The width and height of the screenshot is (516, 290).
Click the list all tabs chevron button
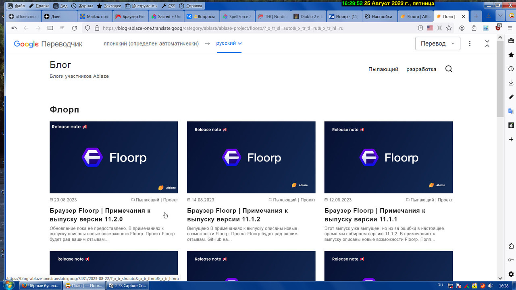click(x=500, y=16)
